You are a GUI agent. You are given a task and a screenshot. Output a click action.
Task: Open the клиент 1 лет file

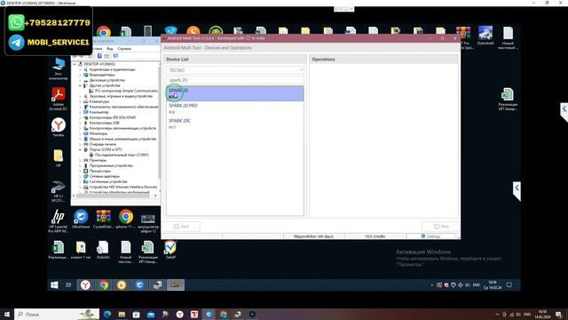(x=81, y=250)
